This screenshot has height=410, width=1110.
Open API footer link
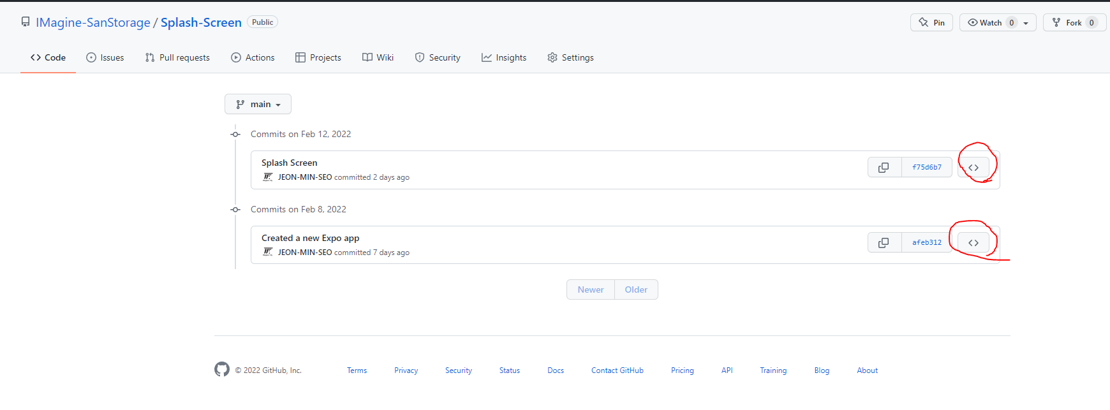(727, 370)
